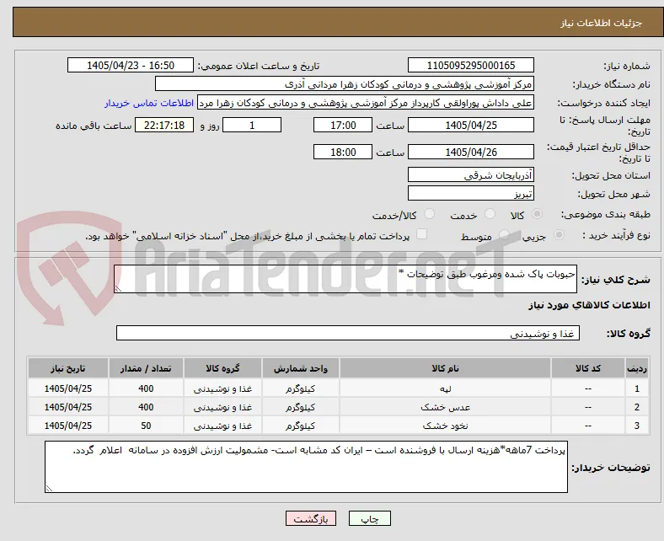The height and width of the screenshot is (541, 664).
Task: Click the delivery province field آذربایجان شرقی
Action: pos(470,174)
